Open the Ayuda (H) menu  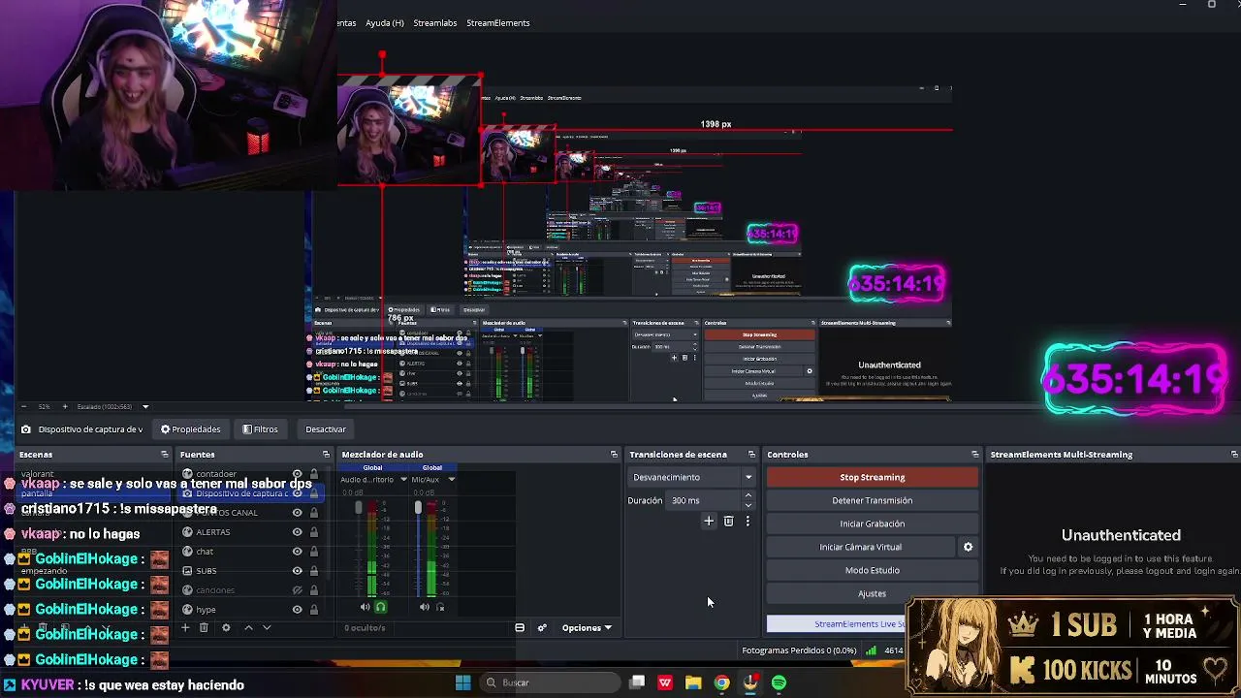[385, 23]
